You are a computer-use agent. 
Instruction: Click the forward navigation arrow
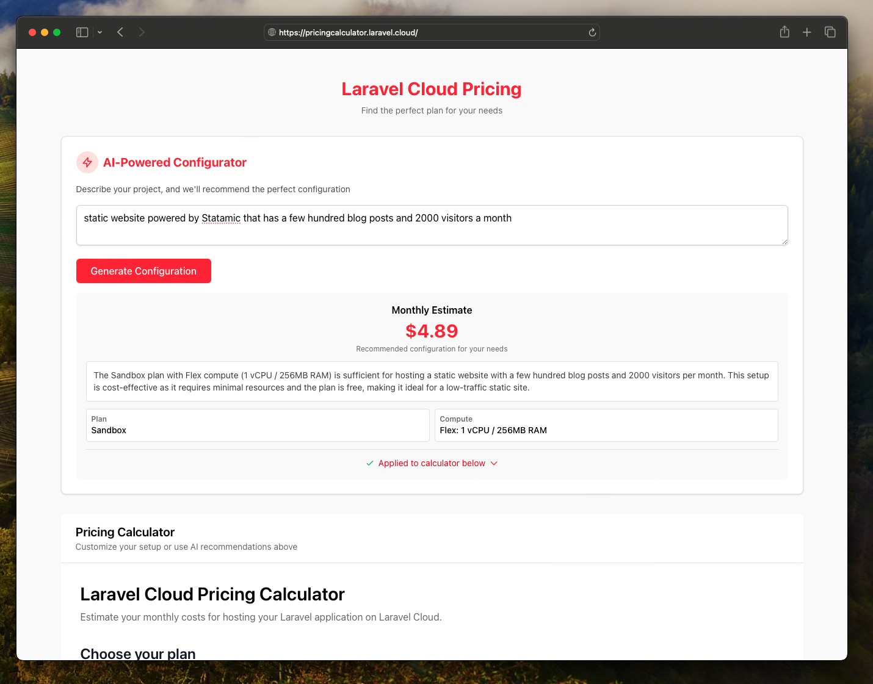142,32
